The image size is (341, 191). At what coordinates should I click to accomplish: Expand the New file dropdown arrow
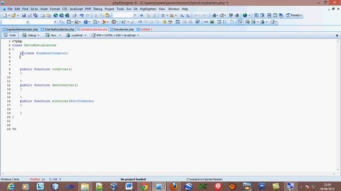pos(9,15)
